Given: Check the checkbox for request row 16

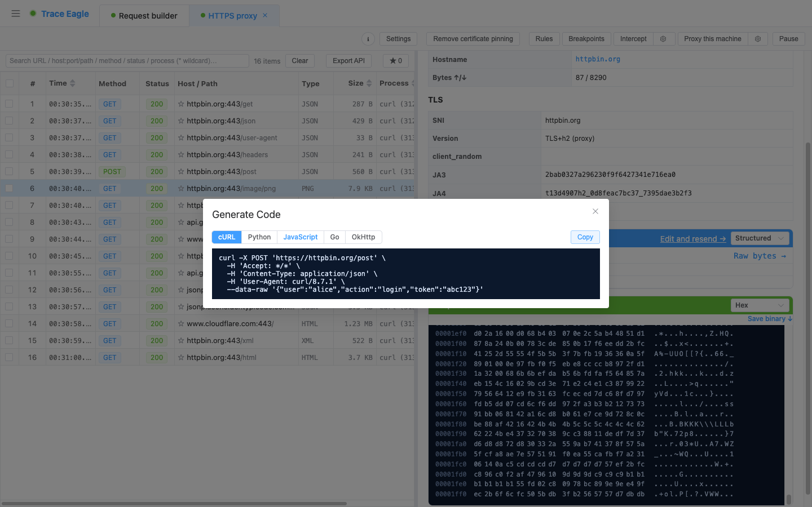Looking at the screenshot, I should [10, 357].
